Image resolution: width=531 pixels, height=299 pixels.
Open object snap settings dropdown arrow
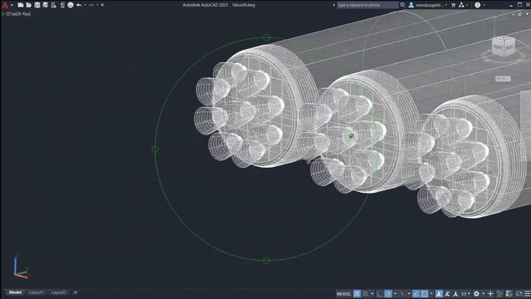click(431, 293)
